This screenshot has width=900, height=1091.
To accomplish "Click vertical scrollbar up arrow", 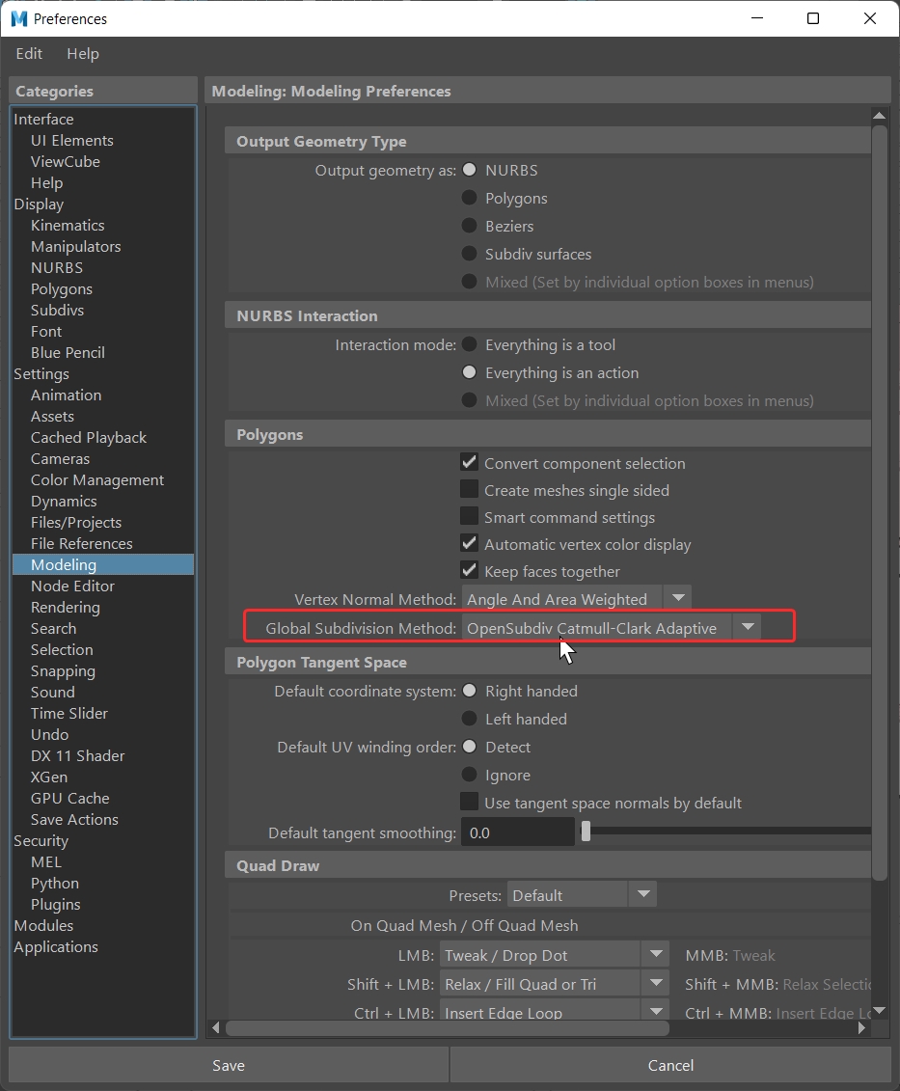I will coord(879,116).
